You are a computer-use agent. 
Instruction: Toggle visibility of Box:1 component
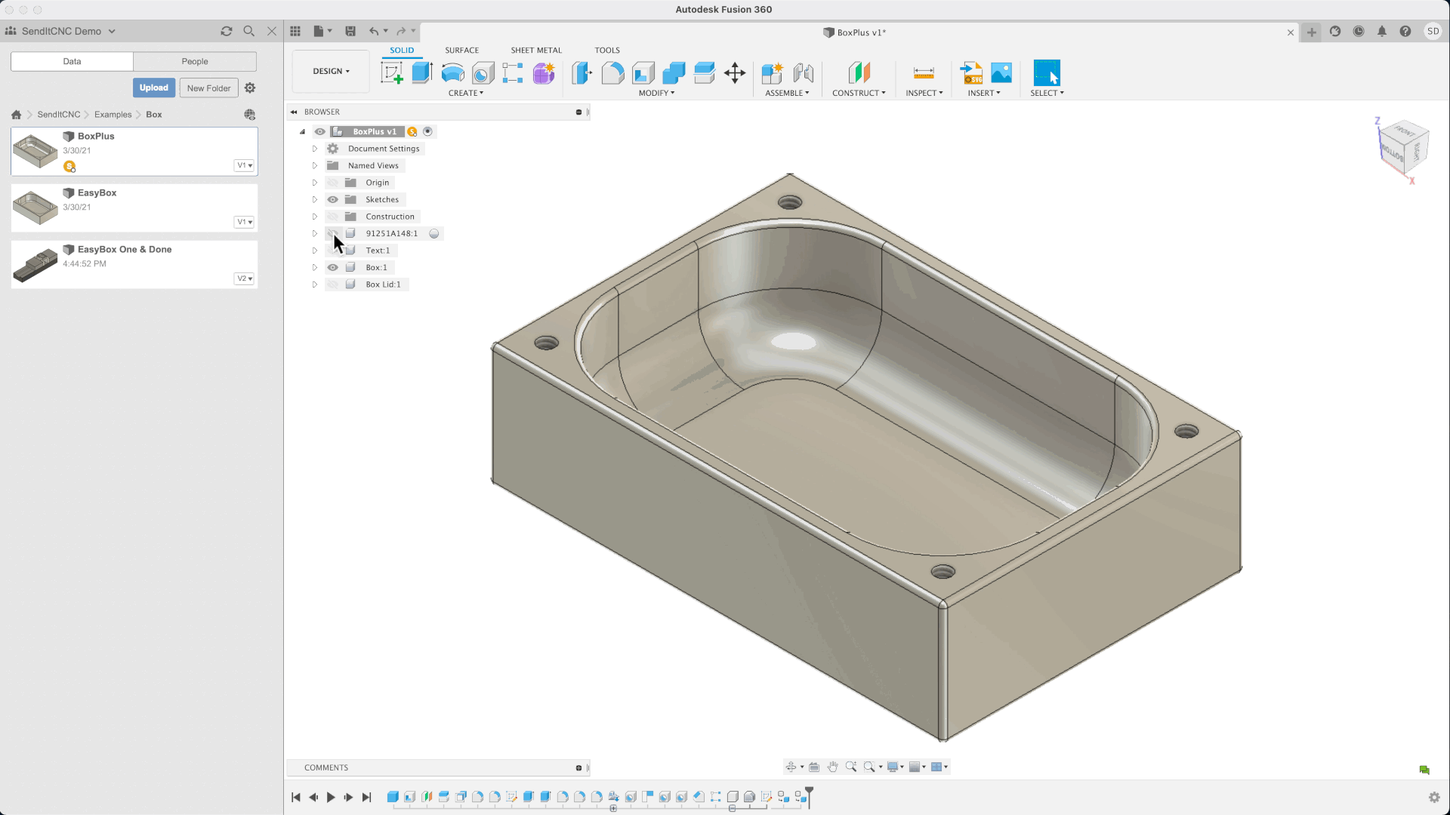(x=332, y=266)
